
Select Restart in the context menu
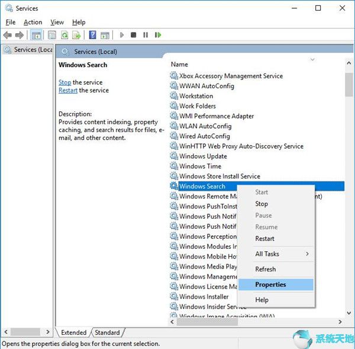coord(264,238)
